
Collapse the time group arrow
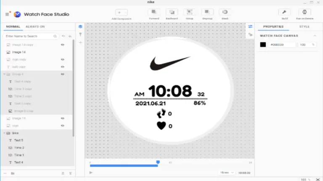click(4, 133)
